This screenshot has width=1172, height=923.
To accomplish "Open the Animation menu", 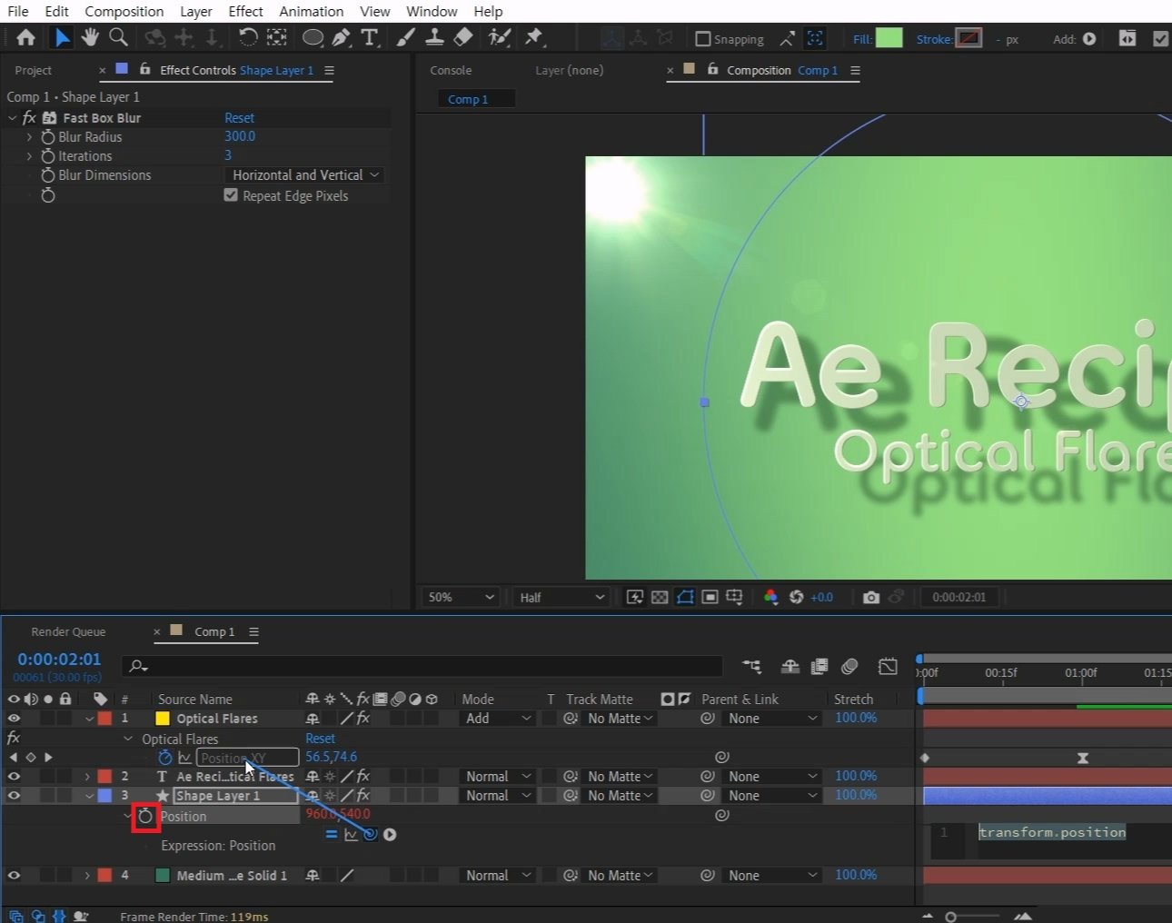I will tap(311, 11).
